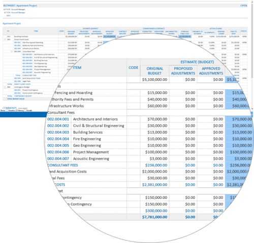The image size is (254, 243).
Task: Collapse the 002 Direct Client Costs row toggle
Action: pyautogui.click(x=5, y=40)
